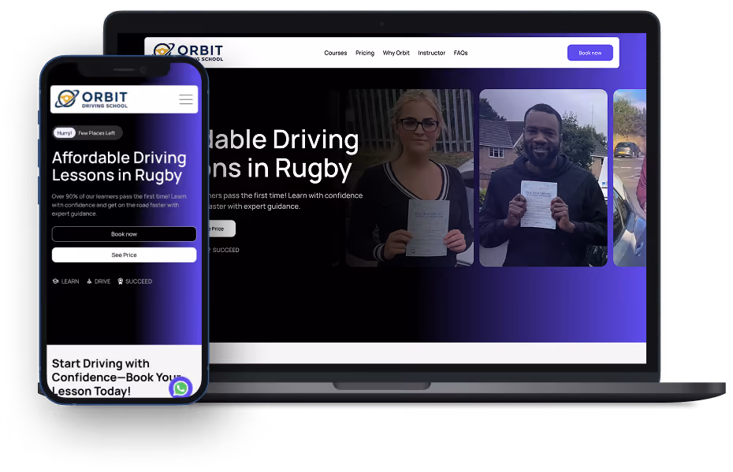Tap See Price button on phone

[x=124, y=255]
